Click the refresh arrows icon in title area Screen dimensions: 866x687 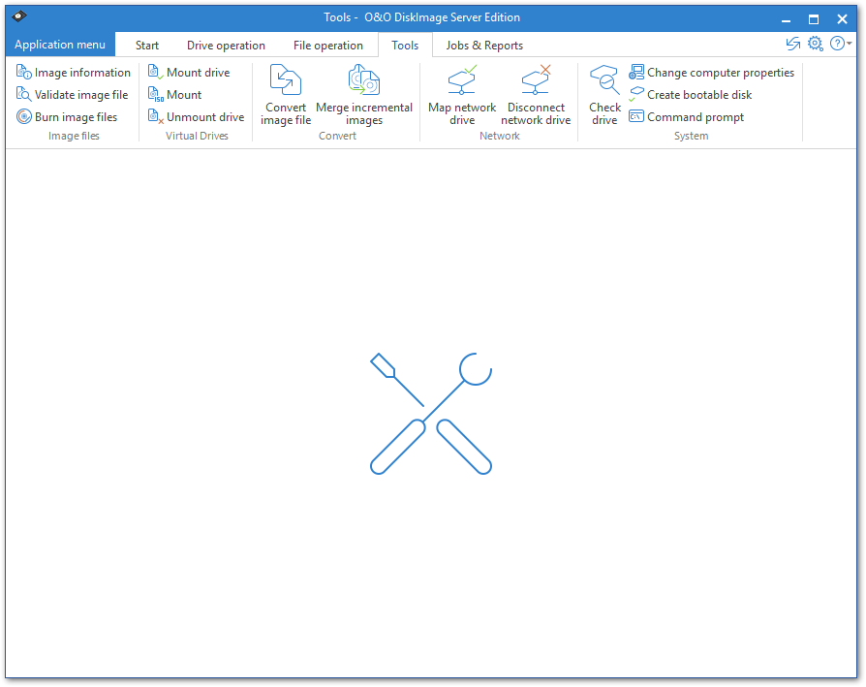click(793, 44)
